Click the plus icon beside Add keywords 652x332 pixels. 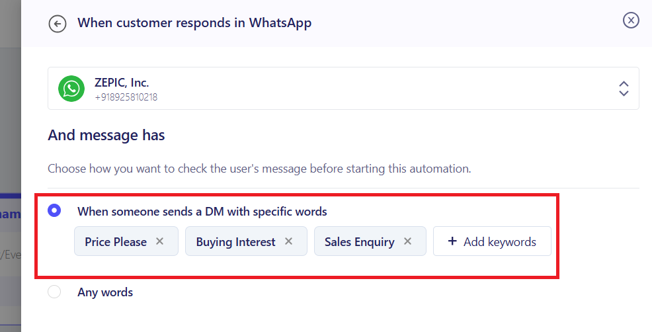click(x=452, y=241)
